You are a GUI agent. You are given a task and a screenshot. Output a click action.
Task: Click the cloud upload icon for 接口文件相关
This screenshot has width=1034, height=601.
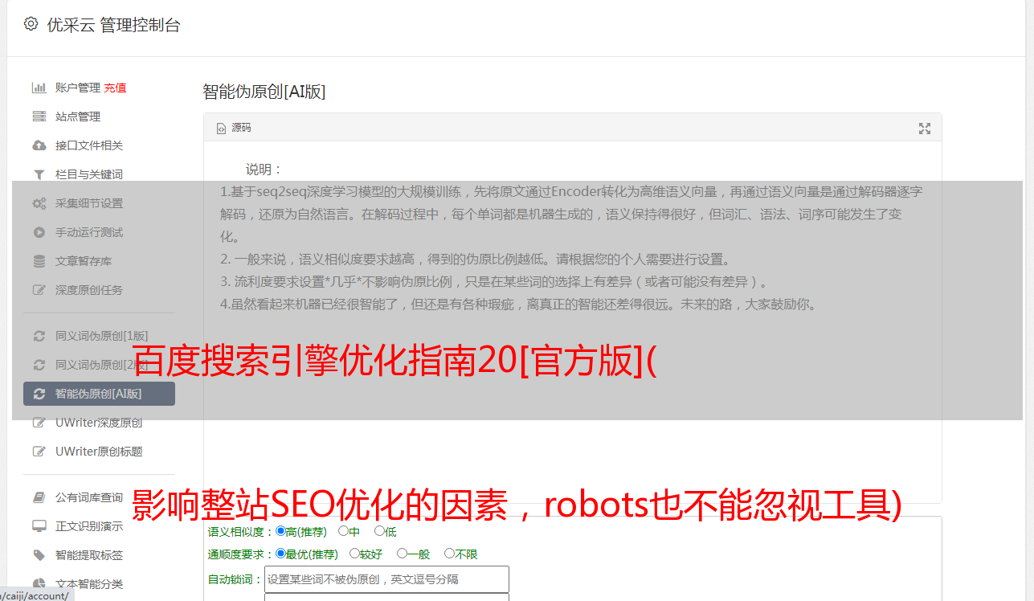39,145
